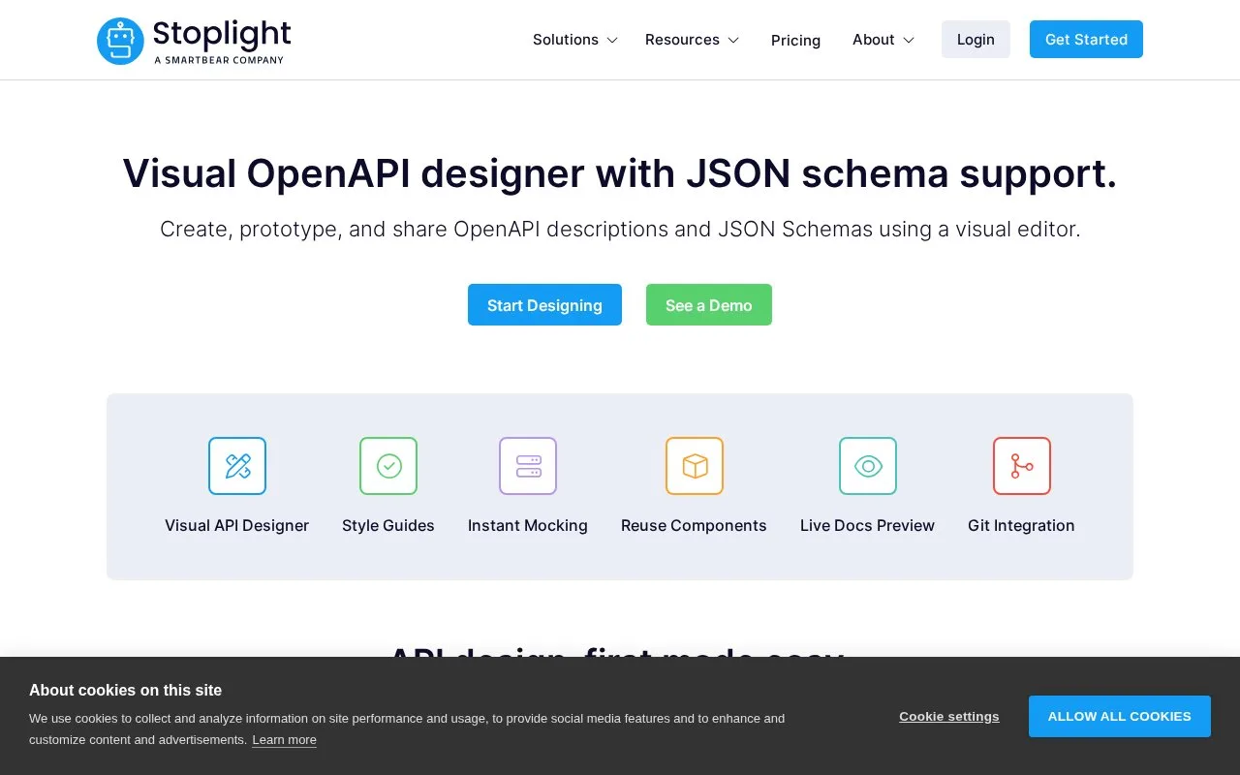Expand the Solutions dropdown menu
This screenshot has height=775, width=1240.
tap(575, 40)
